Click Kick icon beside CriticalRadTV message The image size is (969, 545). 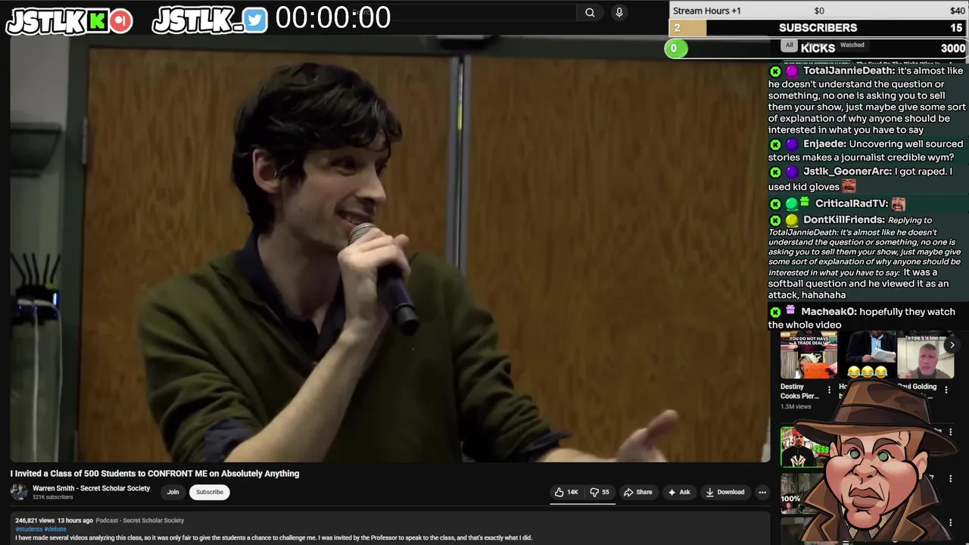tap(775, 204)
